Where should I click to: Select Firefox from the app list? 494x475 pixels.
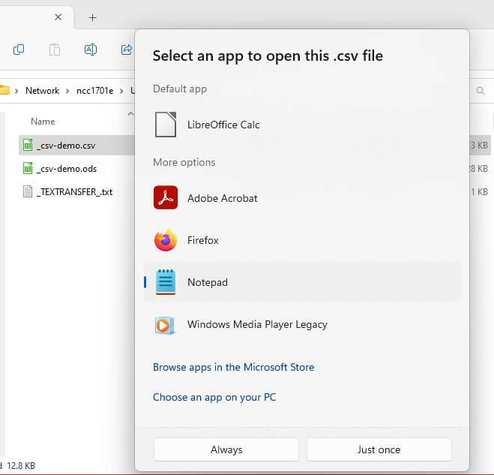(x=302, y=240)
